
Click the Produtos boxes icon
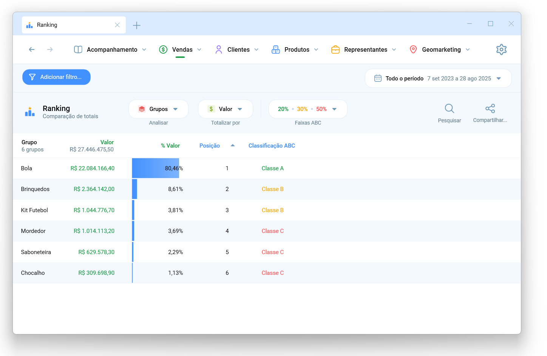click(276, 49)
